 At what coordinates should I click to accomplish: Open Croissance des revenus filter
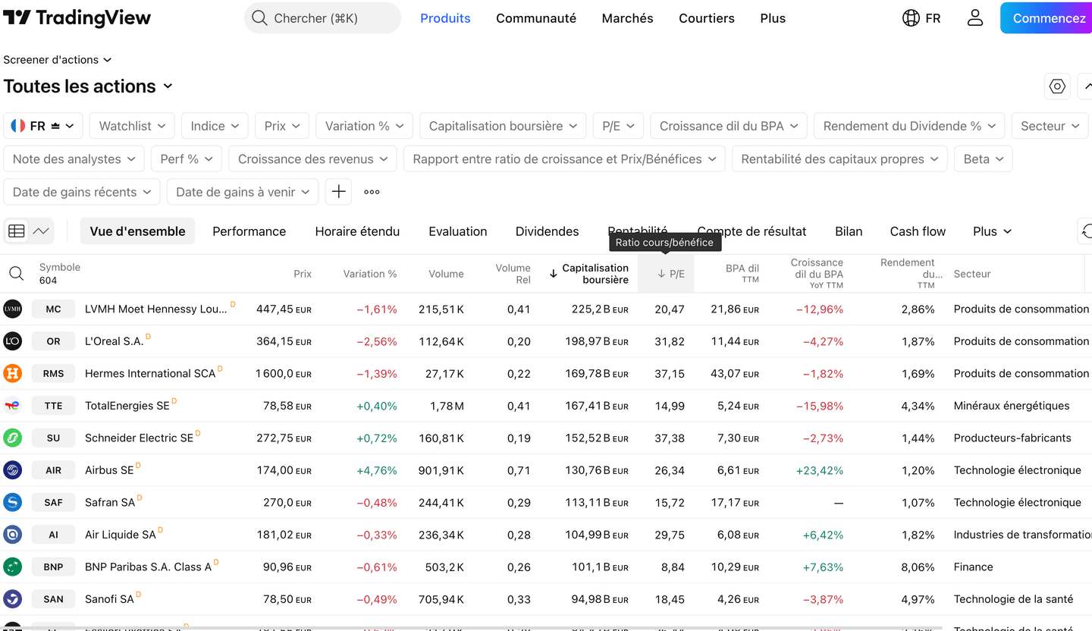(312, 159)
